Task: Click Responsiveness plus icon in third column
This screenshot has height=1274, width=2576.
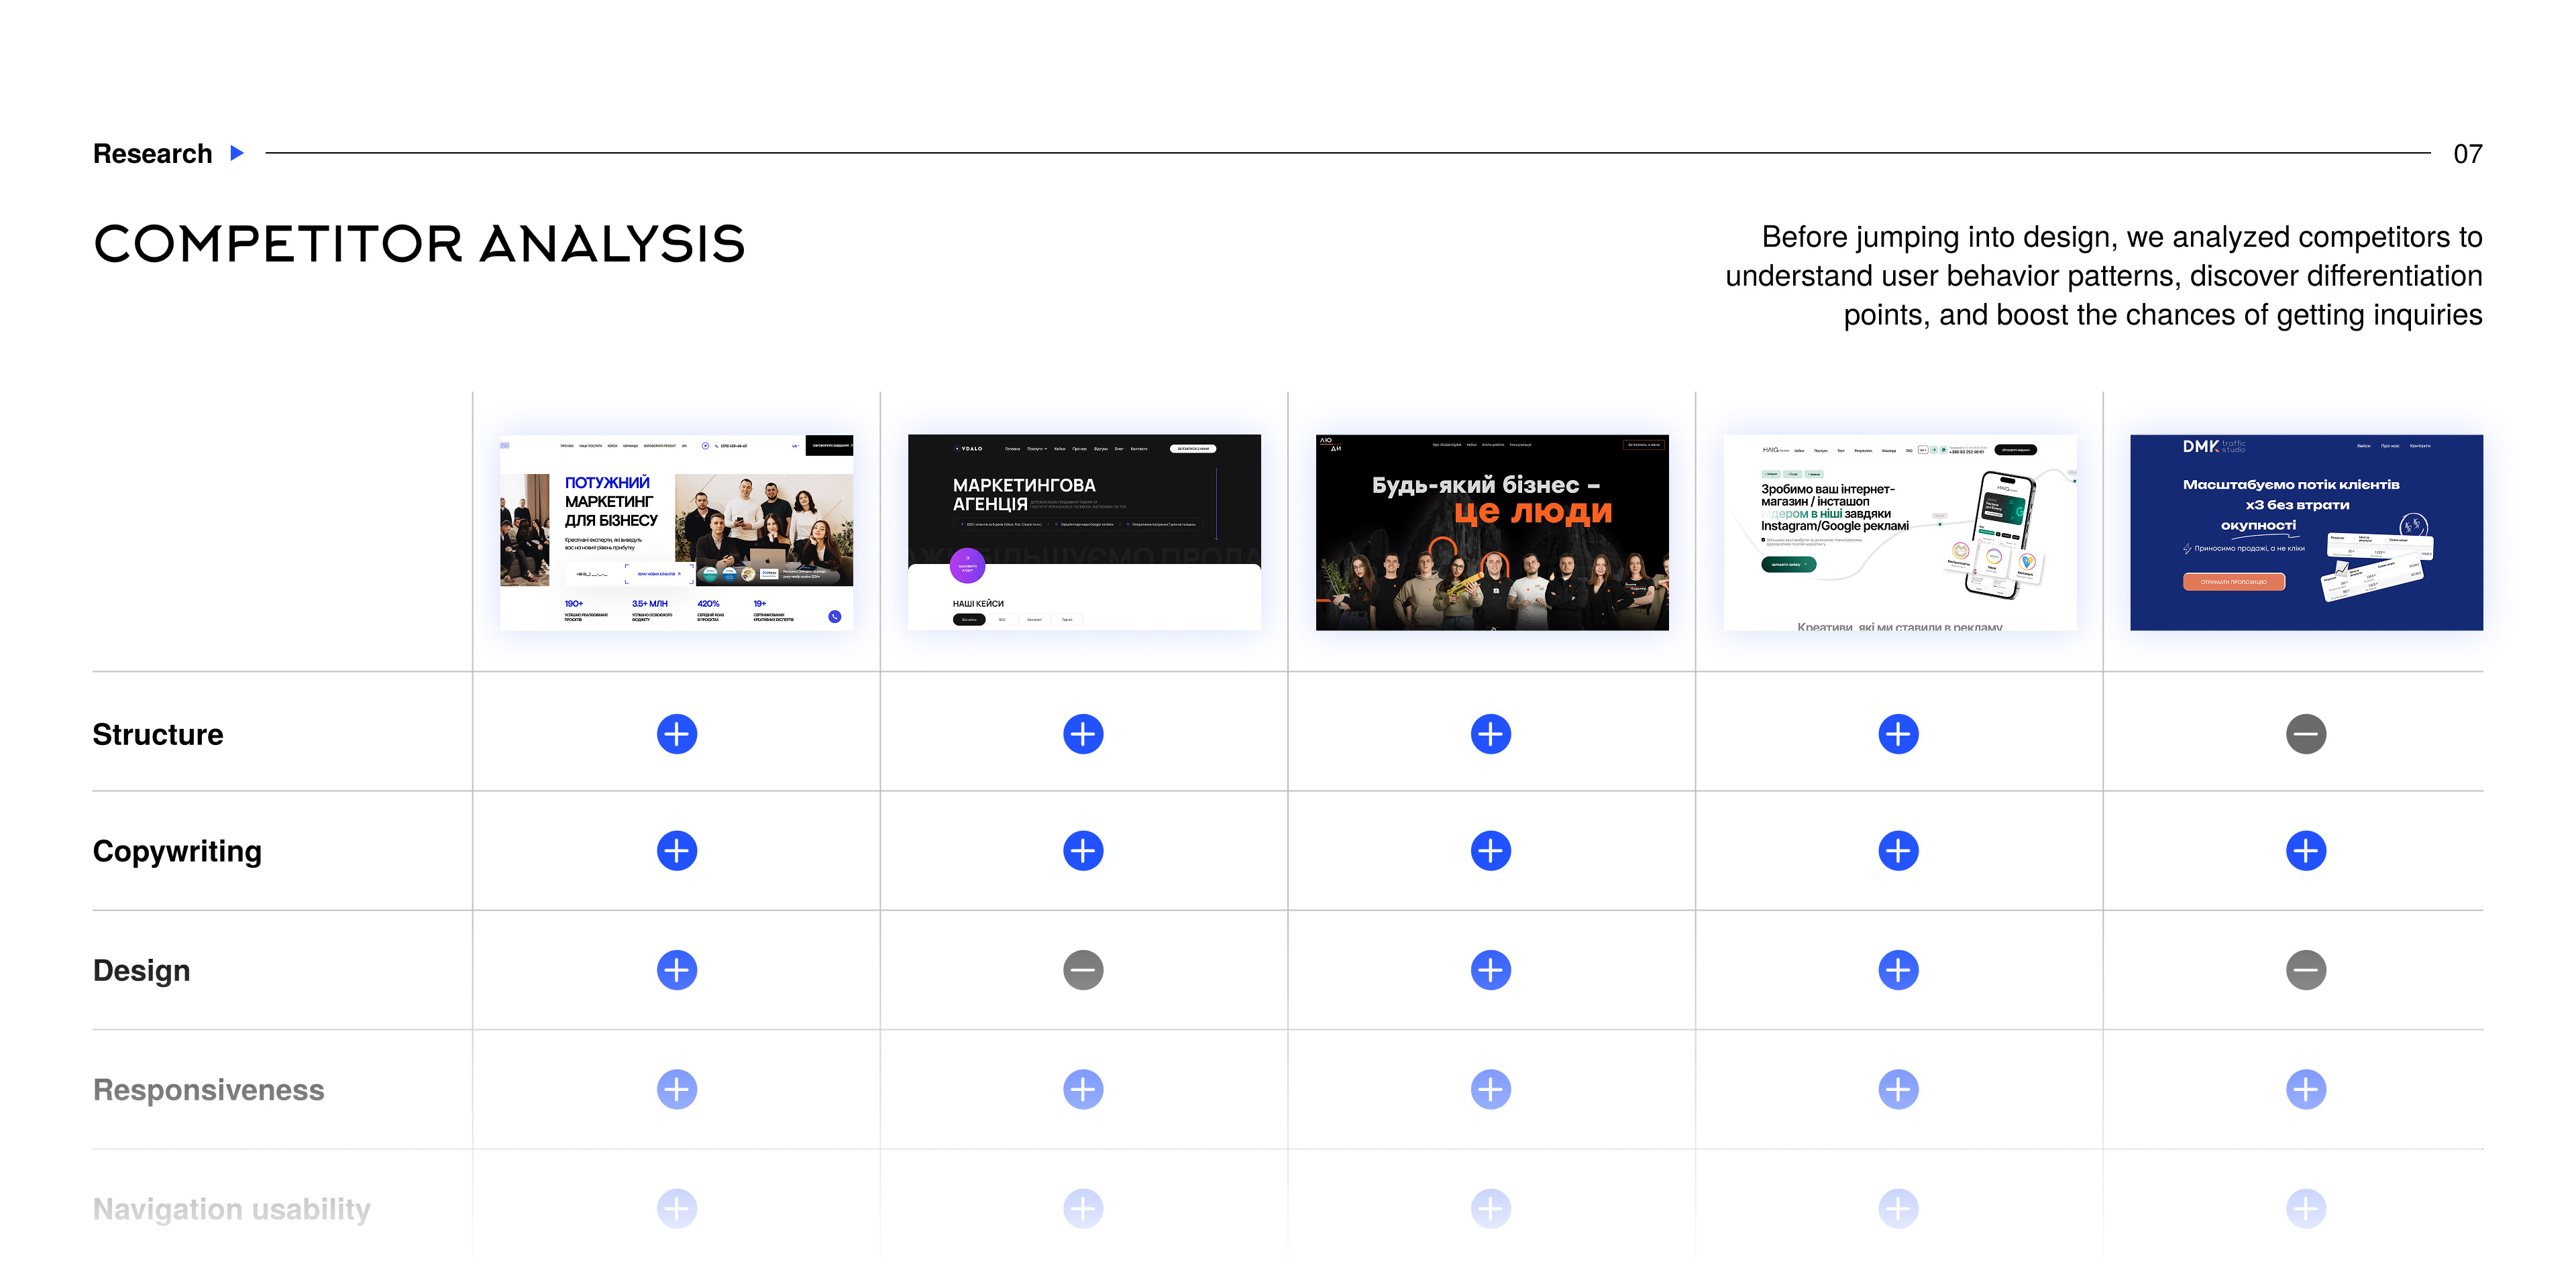Action: pyautogui.click(x=1490, y=1089)
